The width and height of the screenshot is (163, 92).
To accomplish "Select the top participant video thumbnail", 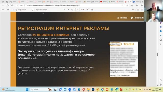I will point(153,5).
